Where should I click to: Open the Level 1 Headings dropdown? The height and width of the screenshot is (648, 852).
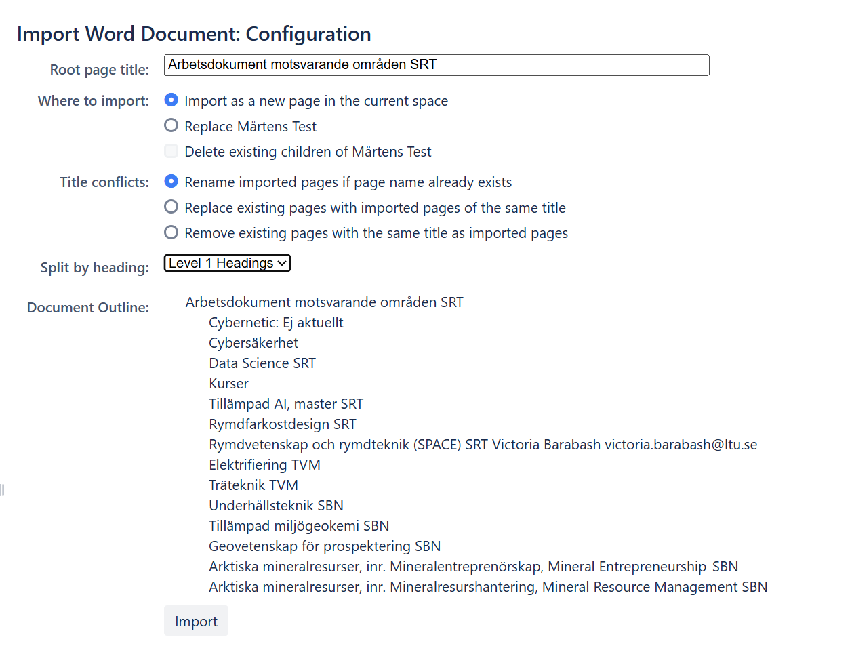tap(228, 263)
